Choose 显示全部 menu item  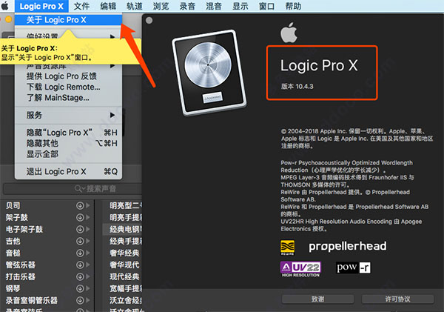pos(68,154)
